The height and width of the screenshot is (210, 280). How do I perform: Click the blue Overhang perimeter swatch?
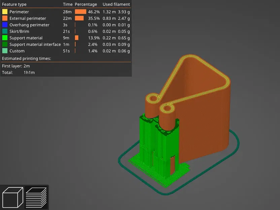(4, 25)
